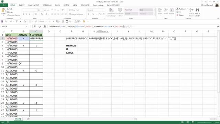The height and width of the screenshot is (124, 220).
Task: Click the Percent Style icon
Action: coord(93,14)
